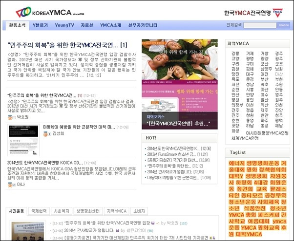Click the disk icon after the 2014년 간사학교가 열립니다 post
This screenshot has width=294, height=241.
tap(117, 230)
